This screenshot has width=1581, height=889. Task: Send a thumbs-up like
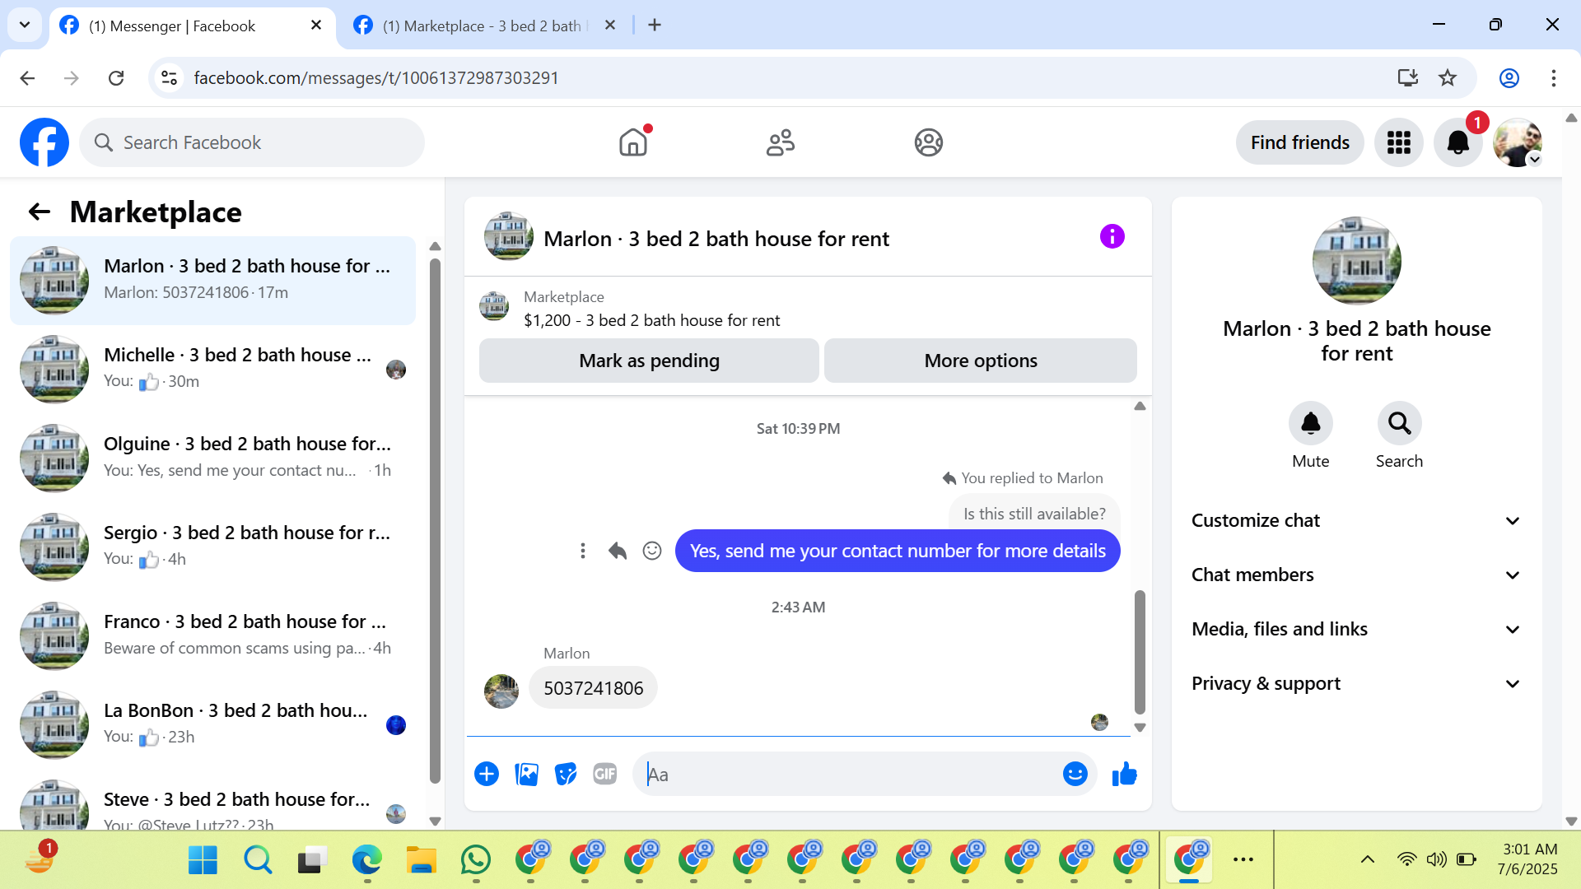(x=1124, y=774)
